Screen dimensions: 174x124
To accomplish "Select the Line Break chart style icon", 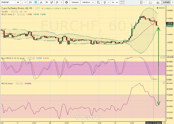I will (57, 2).
